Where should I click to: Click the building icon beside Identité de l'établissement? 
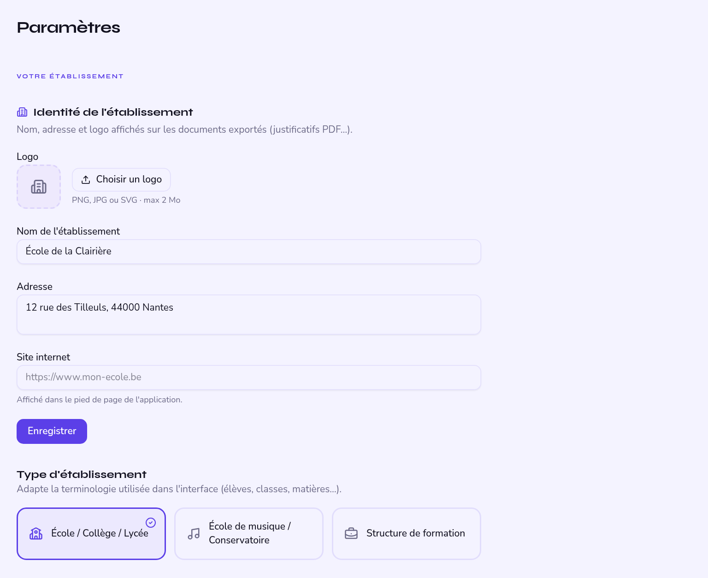pyautogui.click(x=22, y=112)
